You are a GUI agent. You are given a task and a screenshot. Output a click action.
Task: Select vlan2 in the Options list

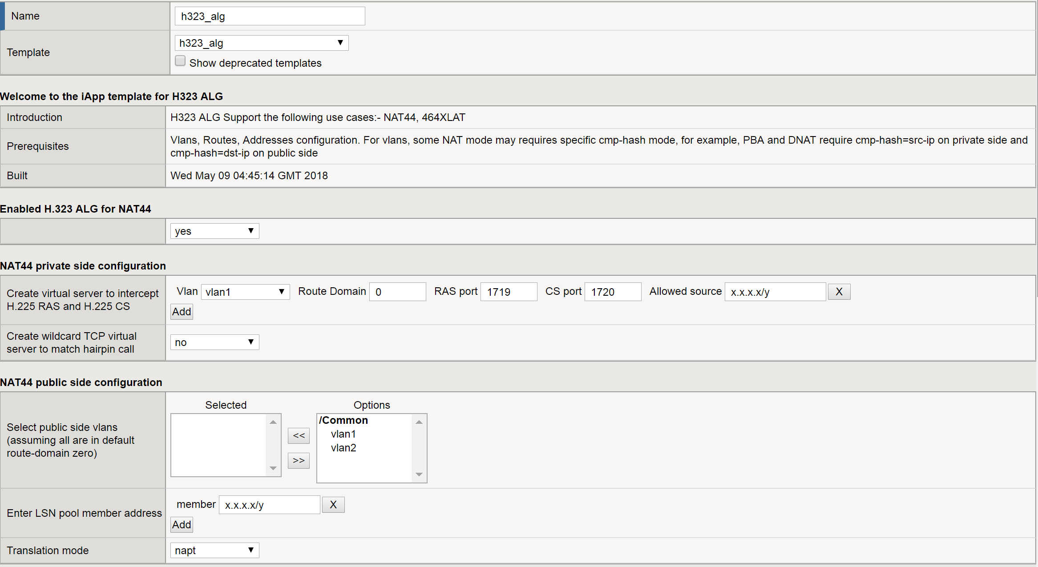343,448
